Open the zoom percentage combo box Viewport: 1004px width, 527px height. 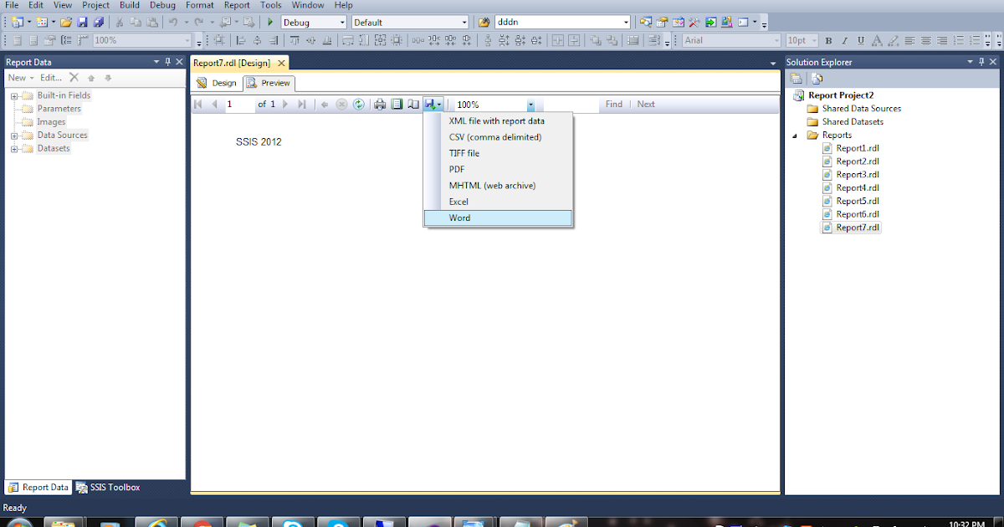(530, 104)
